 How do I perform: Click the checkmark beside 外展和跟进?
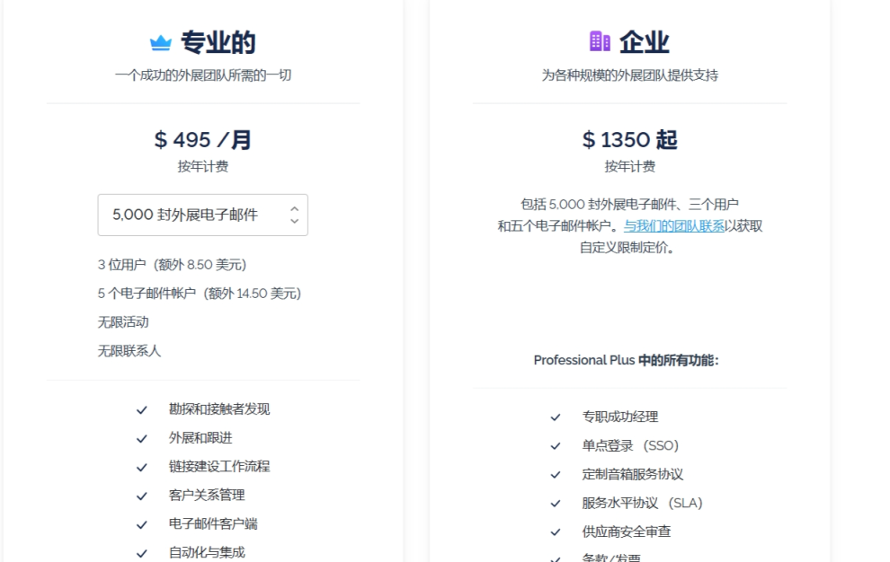(141, 439)
